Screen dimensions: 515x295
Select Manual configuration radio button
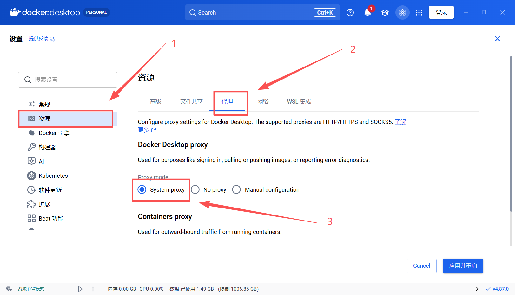(236, 189)
